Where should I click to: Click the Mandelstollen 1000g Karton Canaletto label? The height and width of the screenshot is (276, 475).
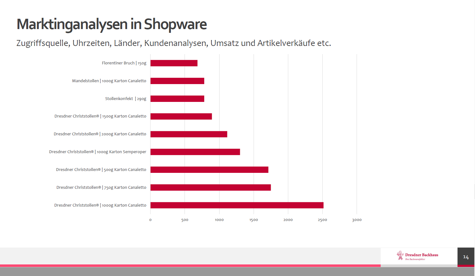(109, 81)
